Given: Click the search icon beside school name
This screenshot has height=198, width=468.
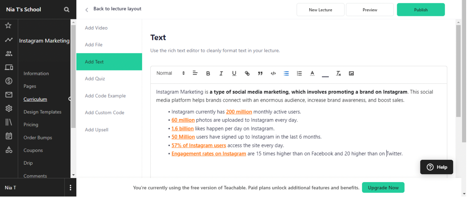Looking at the screenshot, I should (x=67, y=10).
